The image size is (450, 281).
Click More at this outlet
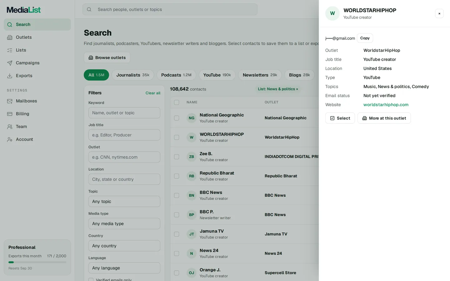[384, 118]
